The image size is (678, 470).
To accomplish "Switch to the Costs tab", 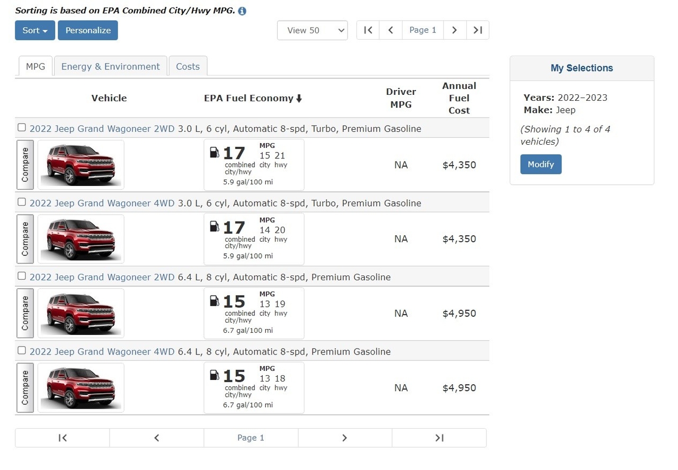I will [188, 66].
